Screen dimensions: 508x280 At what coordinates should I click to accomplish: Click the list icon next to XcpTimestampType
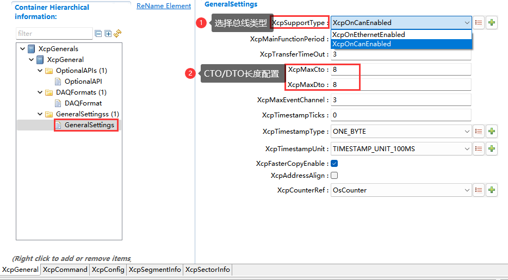click(x=479, y=132)
